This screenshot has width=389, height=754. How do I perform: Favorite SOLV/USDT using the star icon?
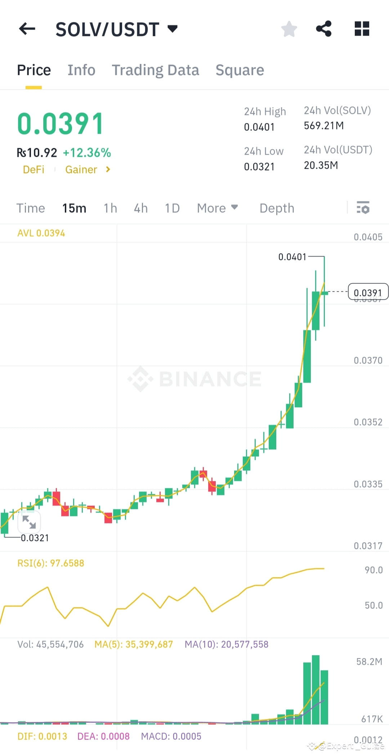tap(289, 29)
